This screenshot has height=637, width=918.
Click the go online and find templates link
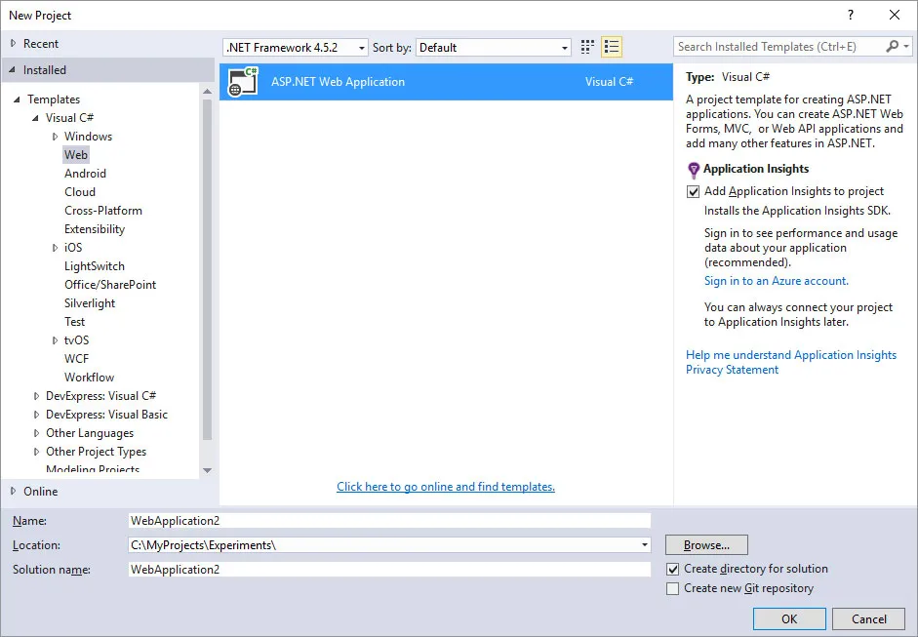(x=446, y=487)
